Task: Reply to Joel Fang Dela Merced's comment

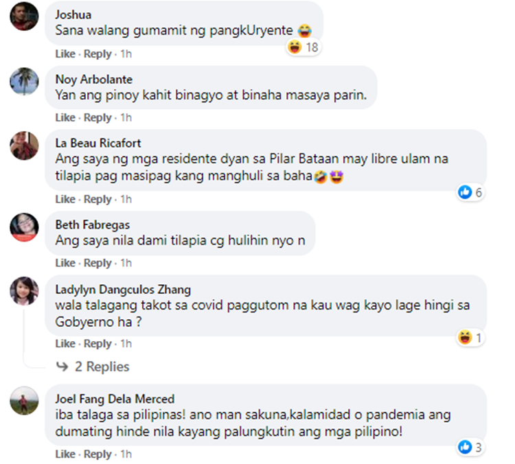Action: pyautogui.click(x=97, y=454)
